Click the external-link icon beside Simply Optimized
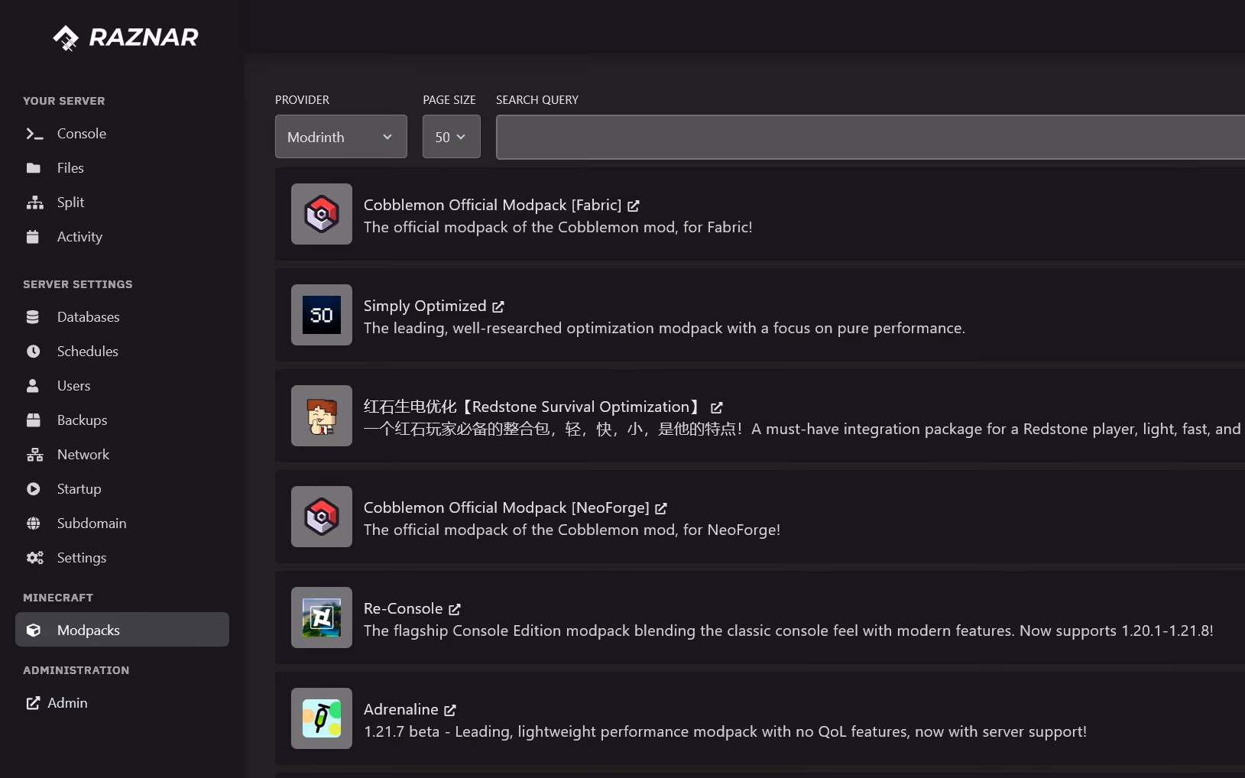The height and width of the screenshot is (778, 1245). click(498, 306)
